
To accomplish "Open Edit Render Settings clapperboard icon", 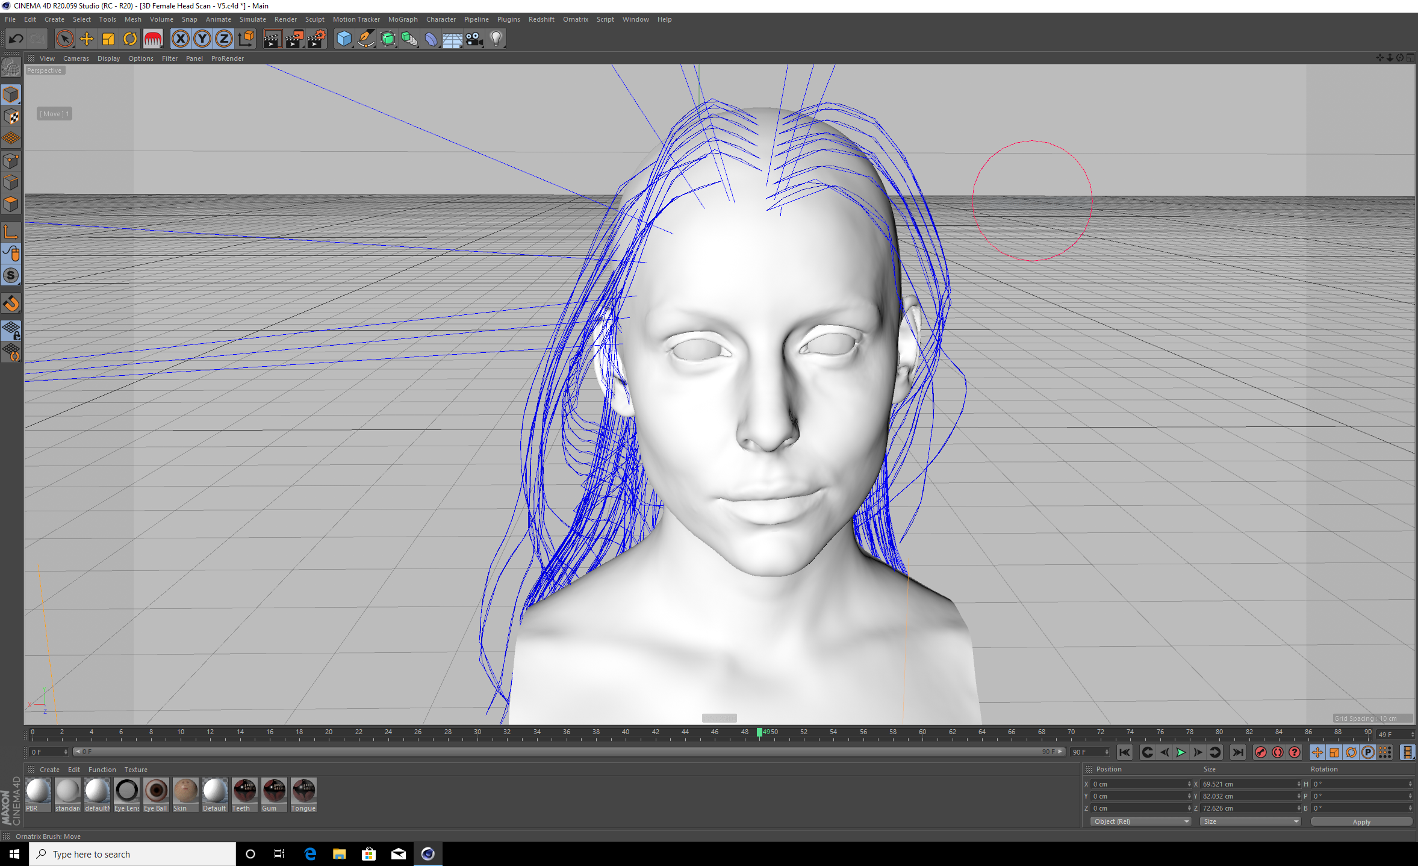I will click(317, 39).
